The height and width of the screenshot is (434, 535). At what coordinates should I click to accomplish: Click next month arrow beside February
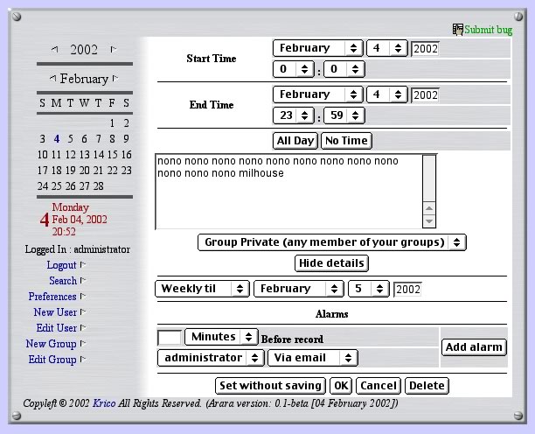(x=115, y=79)
